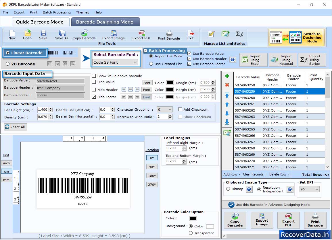Click Switch to Designing Mode

coord(297,37)
